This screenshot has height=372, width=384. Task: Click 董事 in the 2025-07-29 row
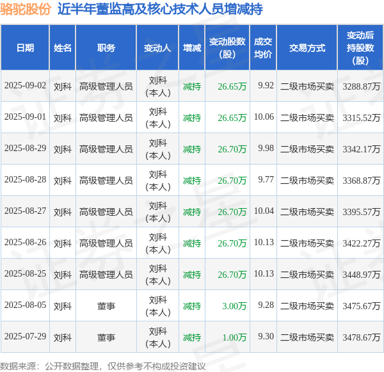click(x=106, y=337)
